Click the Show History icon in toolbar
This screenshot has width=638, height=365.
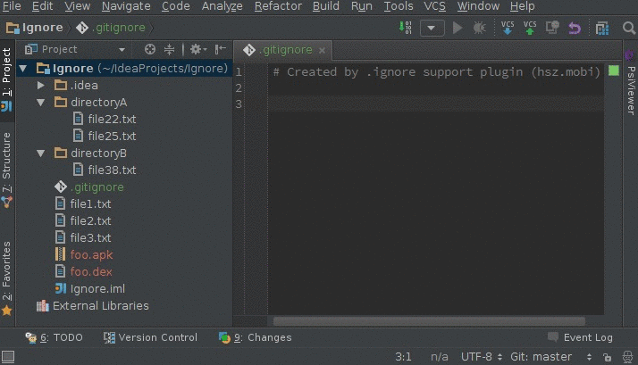tap(552, 28)
